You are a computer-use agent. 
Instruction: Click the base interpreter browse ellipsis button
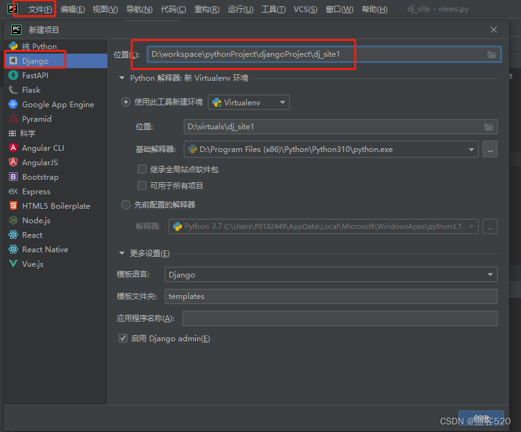(x=490, y=149)
